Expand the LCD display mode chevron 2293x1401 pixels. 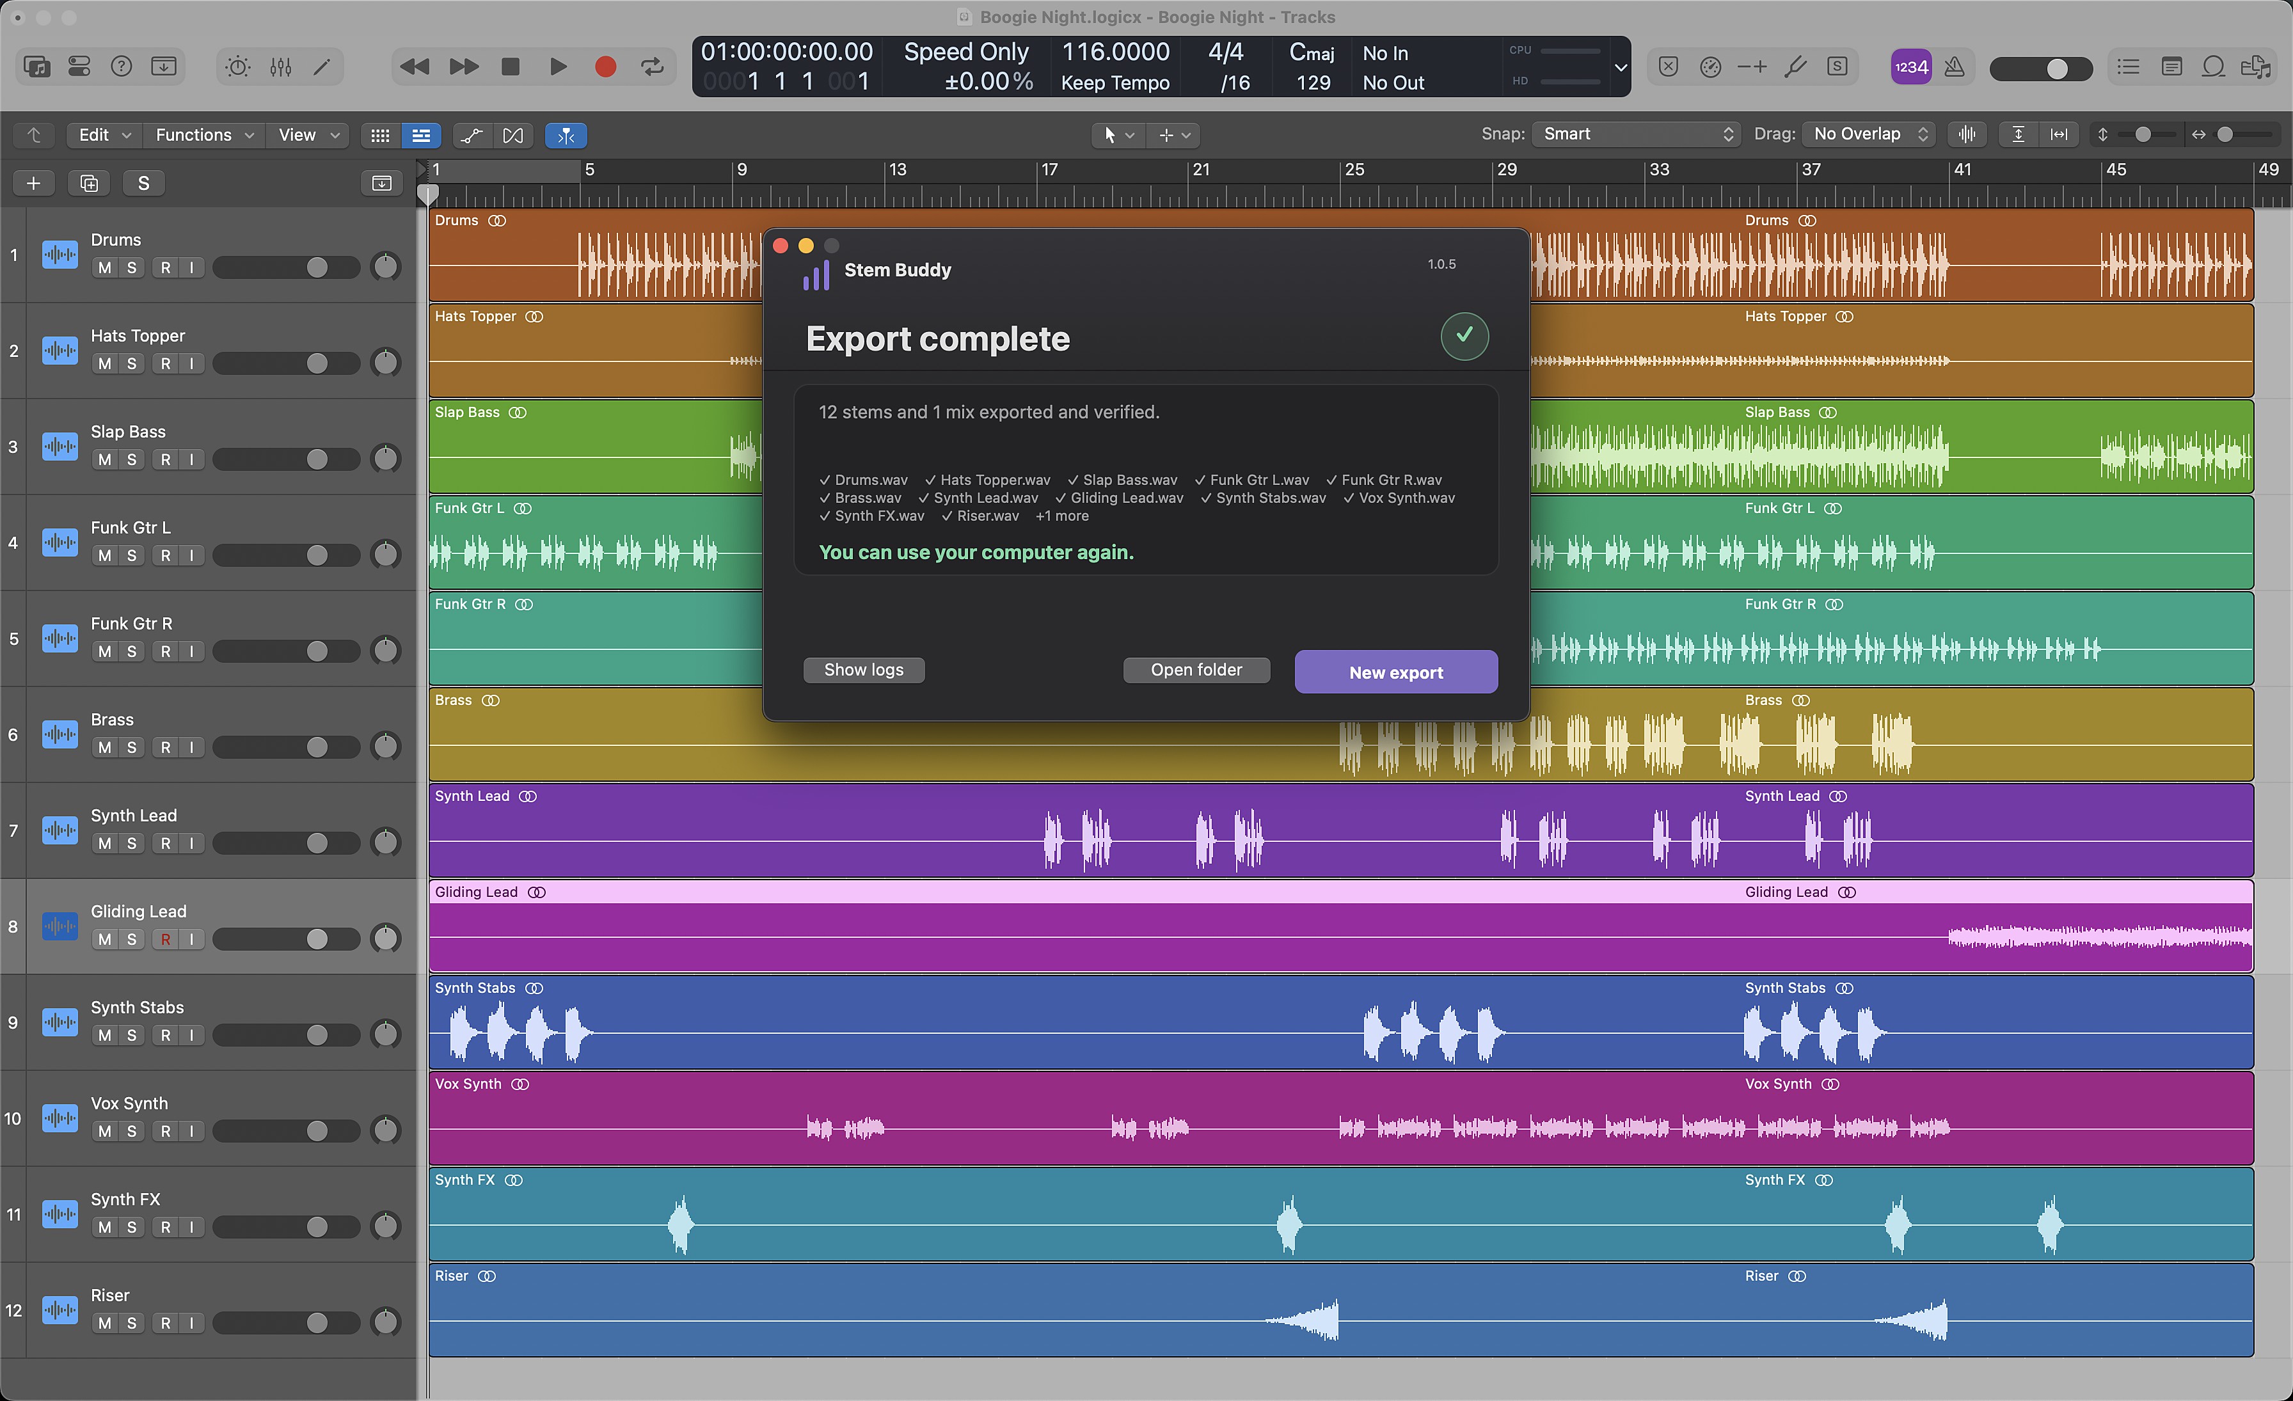click(1620, 67)
